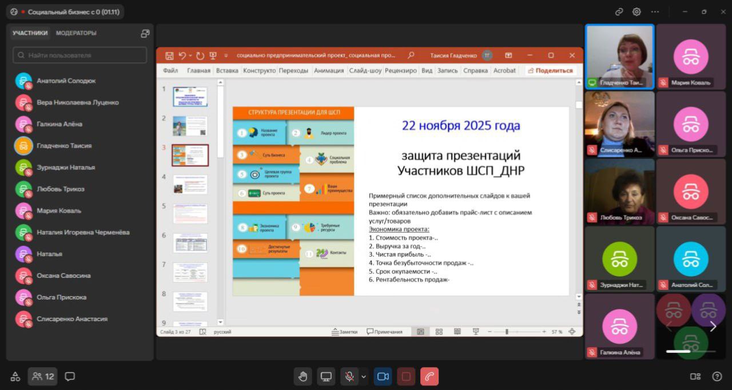Click the stop recording square button
This screenshot has width=732, height=390.
pyautogui.click(x=406, y=376)
